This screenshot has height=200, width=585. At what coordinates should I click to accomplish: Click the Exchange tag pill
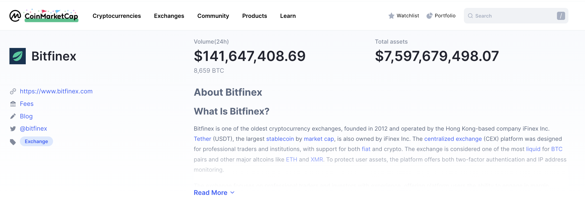36,141
